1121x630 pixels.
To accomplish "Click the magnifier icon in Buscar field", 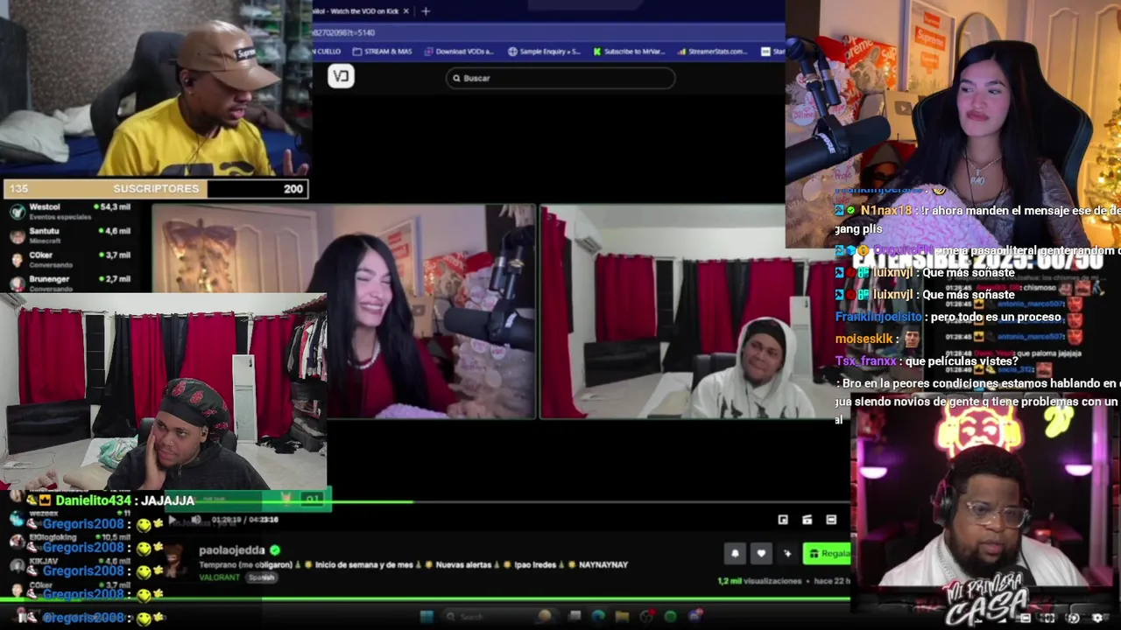I will pos(456,78).
